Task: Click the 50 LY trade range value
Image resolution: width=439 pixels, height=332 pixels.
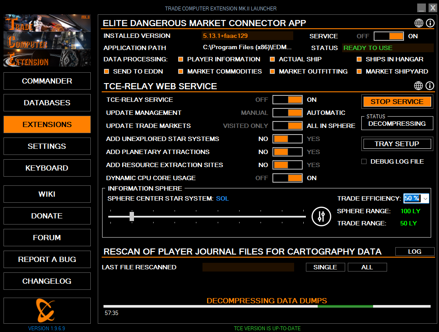Action: click(408, 223)
